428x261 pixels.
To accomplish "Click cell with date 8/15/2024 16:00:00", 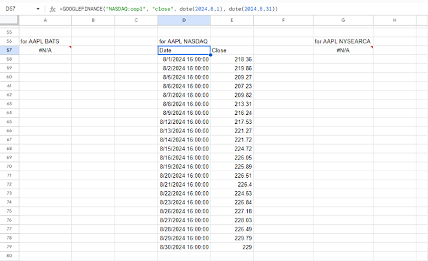I will [184, 149].
